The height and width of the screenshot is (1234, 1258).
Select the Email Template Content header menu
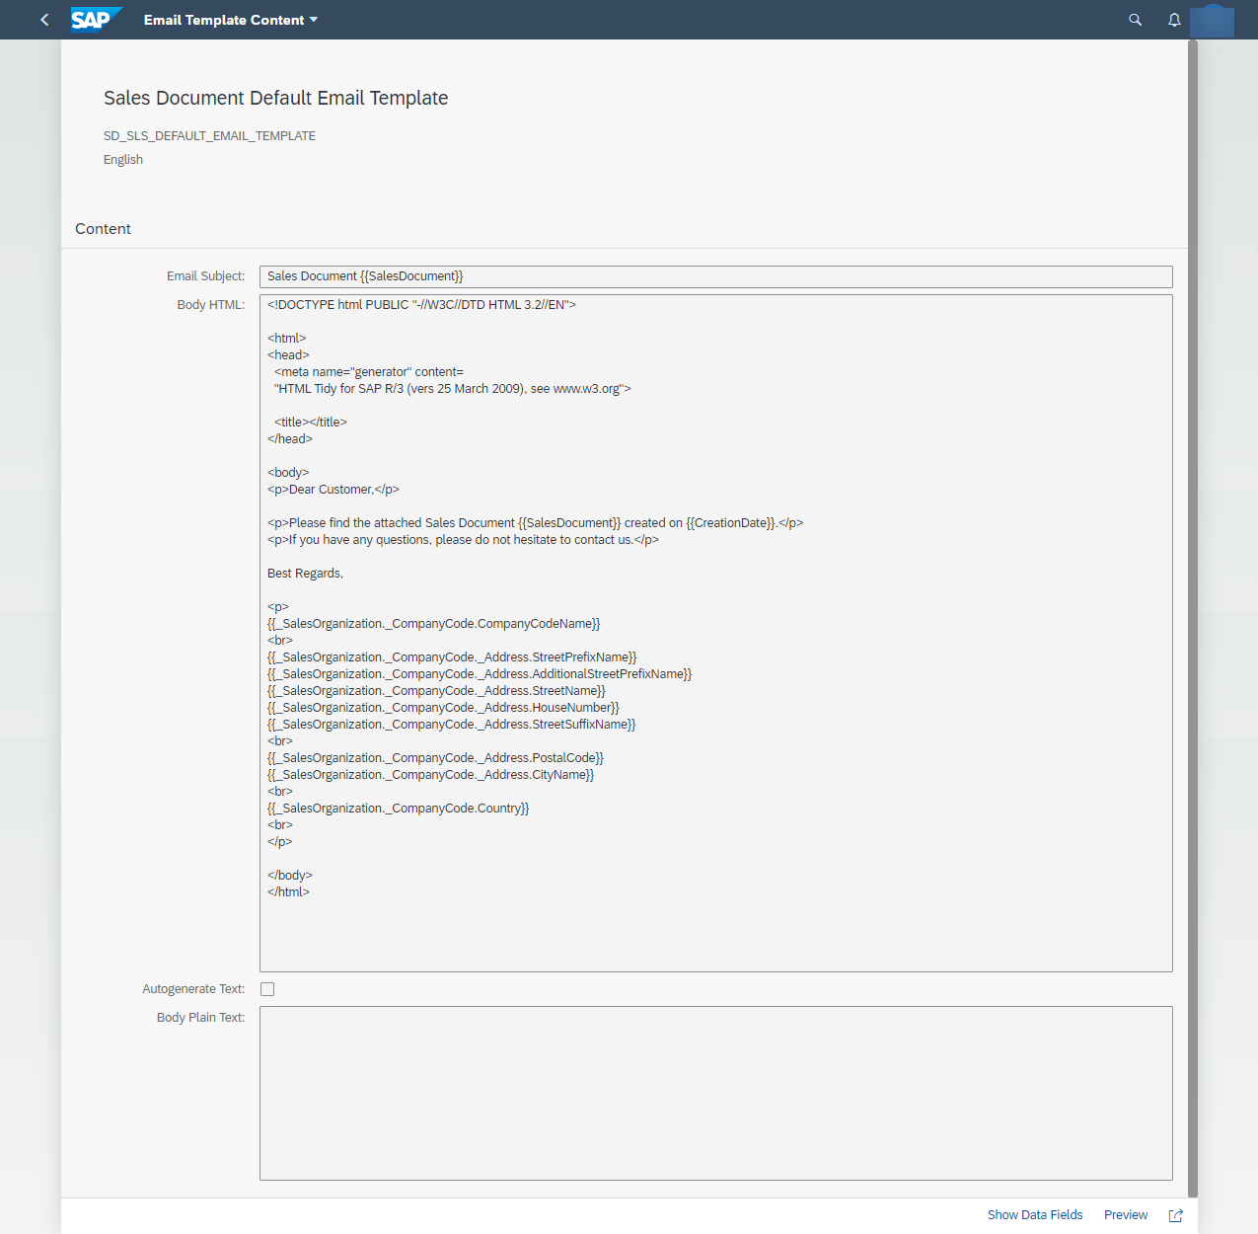click(x=229, y=19)
